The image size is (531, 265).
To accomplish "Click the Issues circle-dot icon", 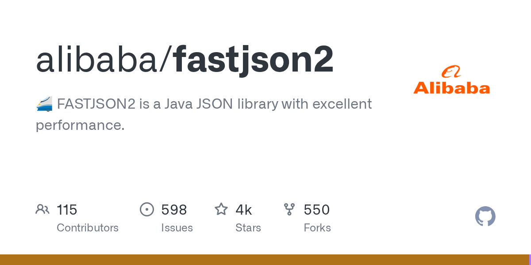I will click(147, 209).
